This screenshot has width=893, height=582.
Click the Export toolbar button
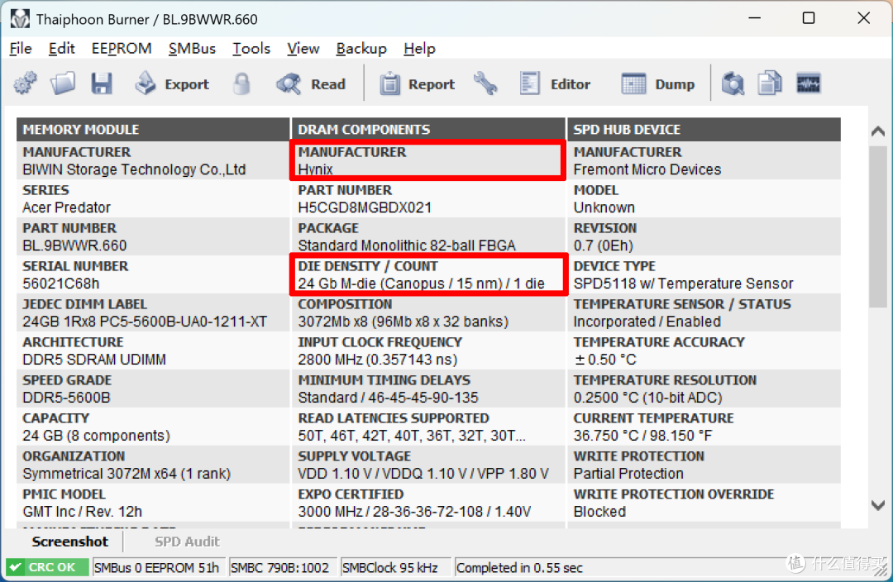tap(173, 83)
